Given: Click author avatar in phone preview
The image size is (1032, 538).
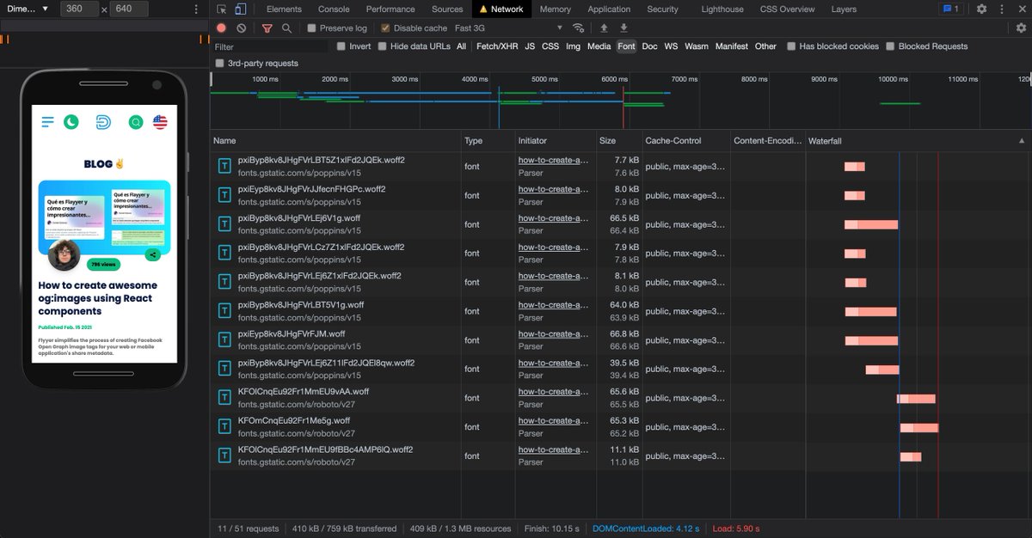Looking at the screenshot, I should tap(64, 254).
